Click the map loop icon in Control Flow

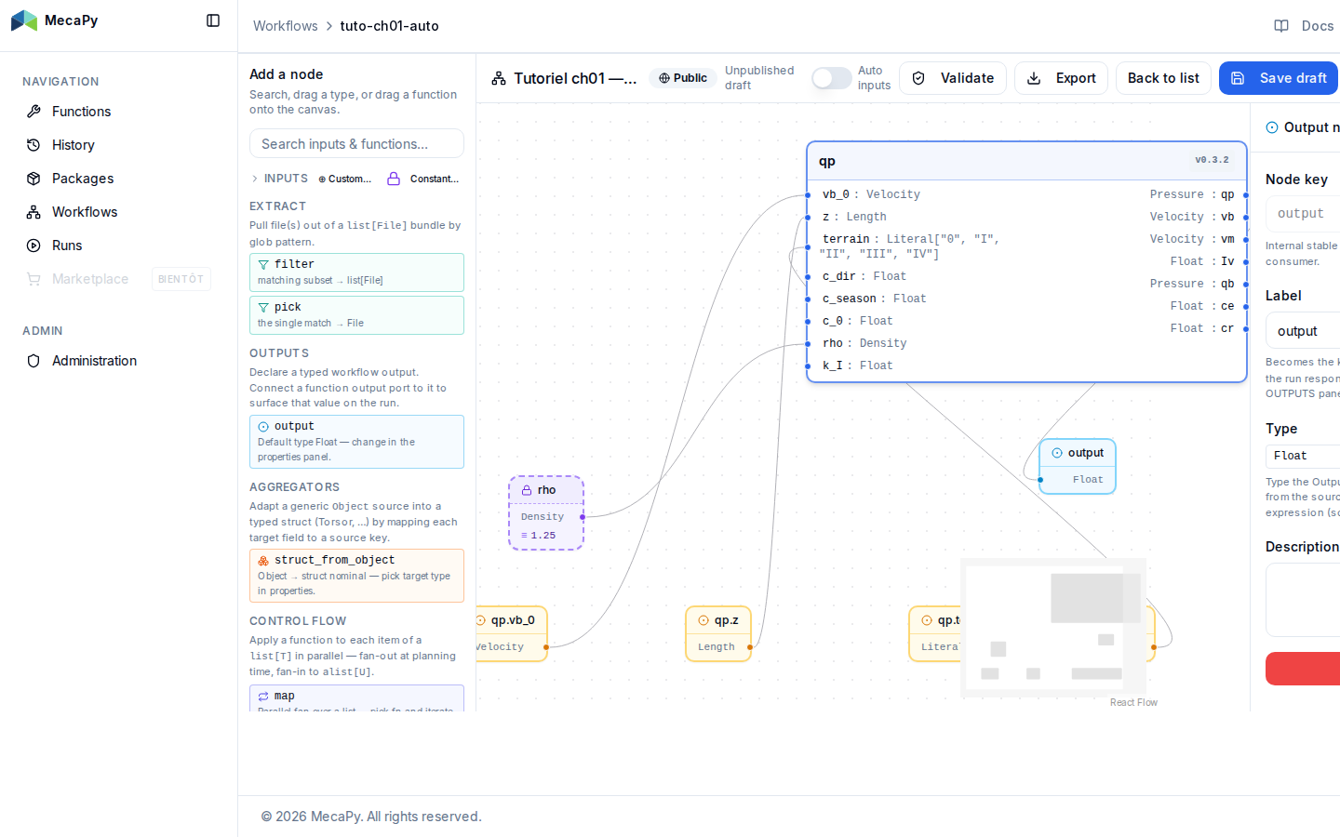coord(263,697)
